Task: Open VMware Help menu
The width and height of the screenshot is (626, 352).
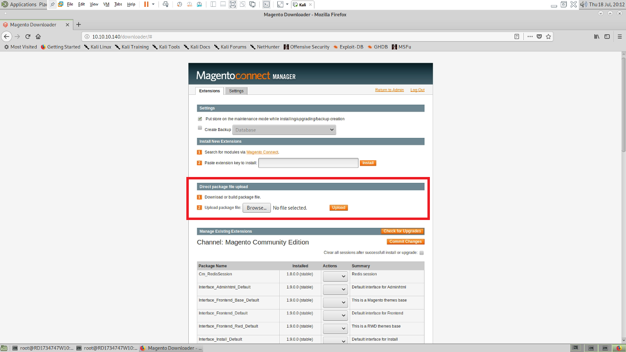Action: tap(131, 4)
